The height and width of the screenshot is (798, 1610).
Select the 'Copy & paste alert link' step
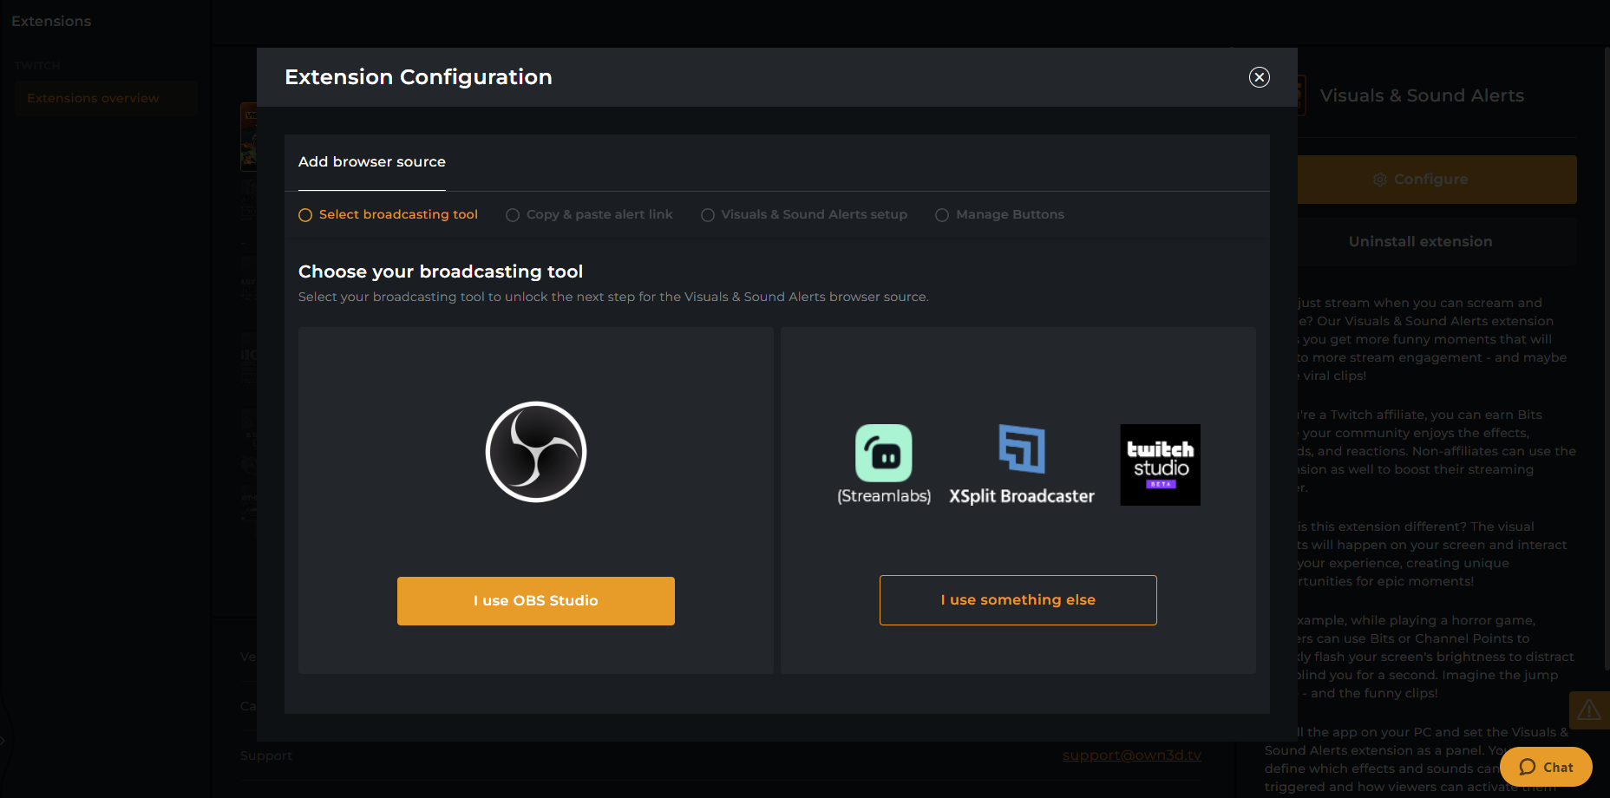pos(589,214)
